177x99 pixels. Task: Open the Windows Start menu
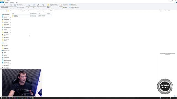point(1,98)
